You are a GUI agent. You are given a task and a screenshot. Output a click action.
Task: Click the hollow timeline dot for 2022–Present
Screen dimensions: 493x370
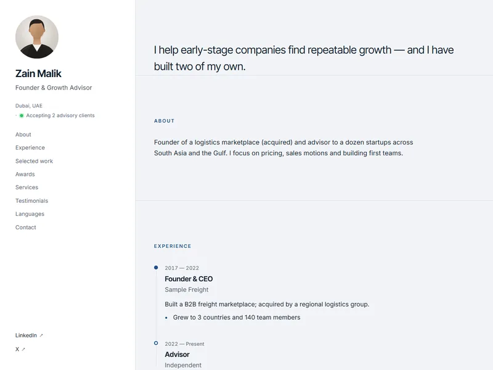(156, 343)
